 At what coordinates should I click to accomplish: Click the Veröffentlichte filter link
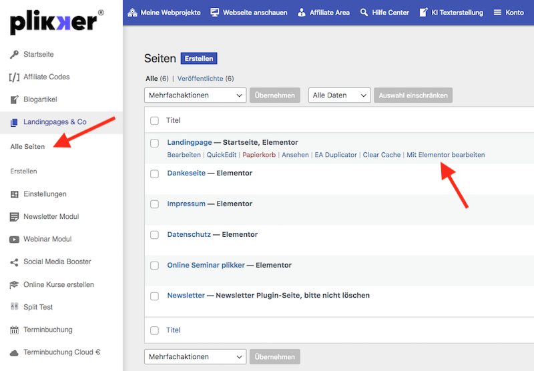tap(200, 79)
